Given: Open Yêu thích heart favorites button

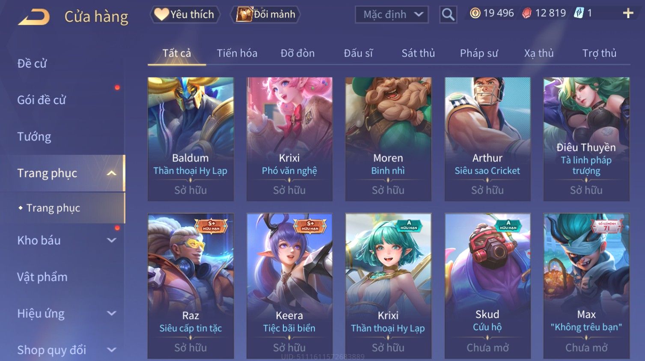Looking at the screenshot, I should [x=185, y=15].
